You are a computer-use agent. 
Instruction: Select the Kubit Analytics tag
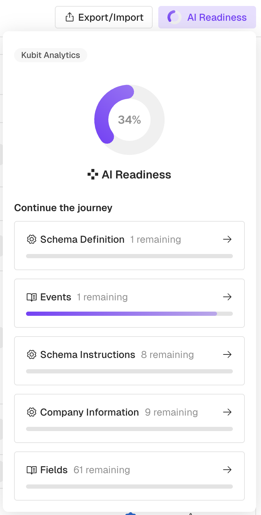51,55
